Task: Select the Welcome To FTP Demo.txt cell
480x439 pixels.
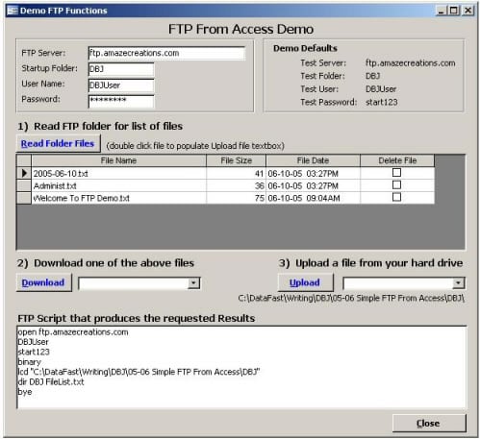Action: point(118,198)
